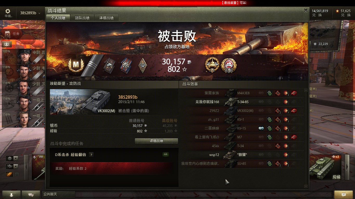This screenshot has width=355, height=199.
Task: Click the yellow notification message icon
Action: point(343,195)
